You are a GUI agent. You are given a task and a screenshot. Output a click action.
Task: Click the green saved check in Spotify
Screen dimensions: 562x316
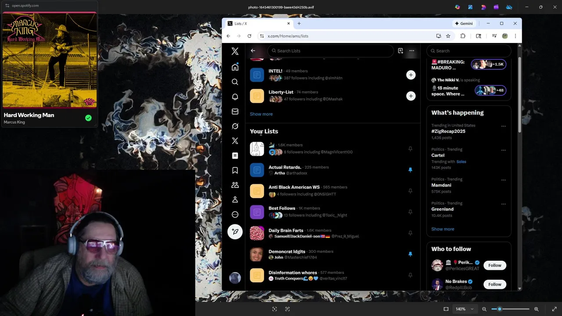[88, 118]
